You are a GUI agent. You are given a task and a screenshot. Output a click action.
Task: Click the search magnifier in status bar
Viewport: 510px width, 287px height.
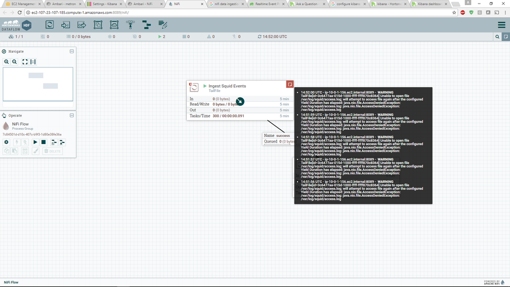pos(497,37)
